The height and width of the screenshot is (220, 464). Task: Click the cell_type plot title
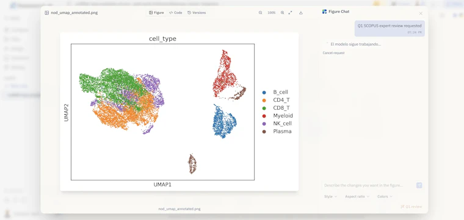[162, 38]
